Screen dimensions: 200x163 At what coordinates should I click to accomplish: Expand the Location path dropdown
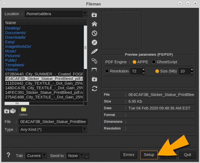coord(85,14)
